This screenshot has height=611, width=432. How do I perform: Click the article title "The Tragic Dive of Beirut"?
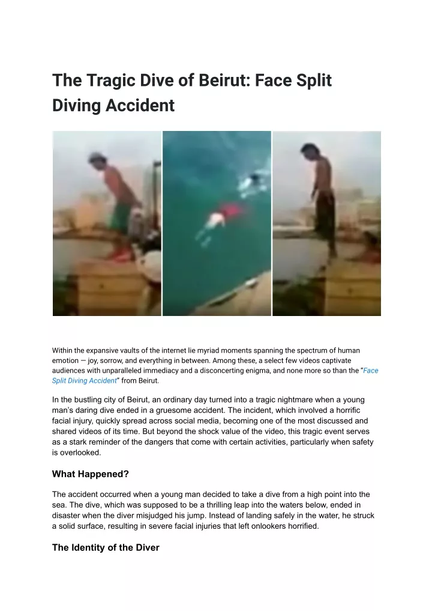click(x=152, y=81)
